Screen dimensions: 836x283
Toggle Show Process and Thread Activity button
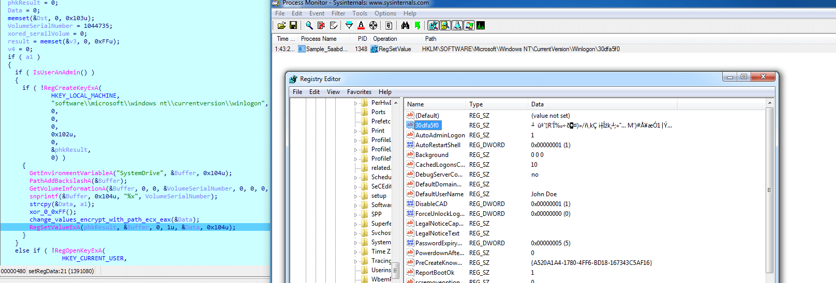pos(469,25)
